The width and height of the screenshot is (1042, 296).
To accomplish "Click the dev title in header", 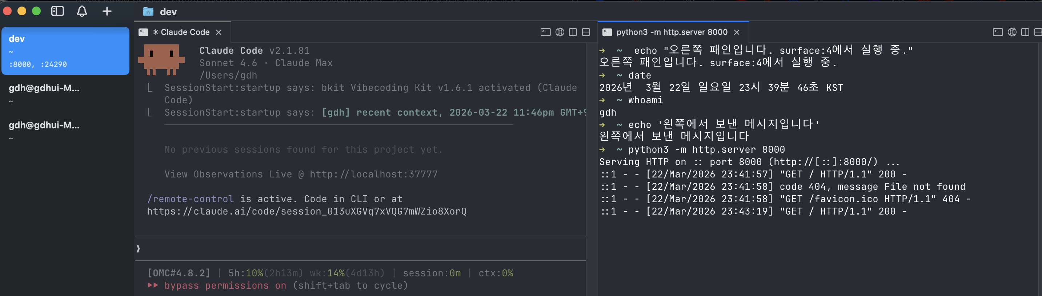I will [x=168, y=12].
